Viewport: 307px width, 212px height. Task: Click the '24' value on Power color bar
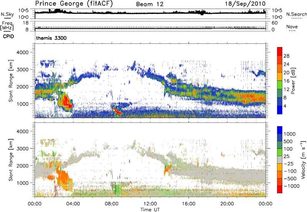pyautogui.click(x=286, y=64)
